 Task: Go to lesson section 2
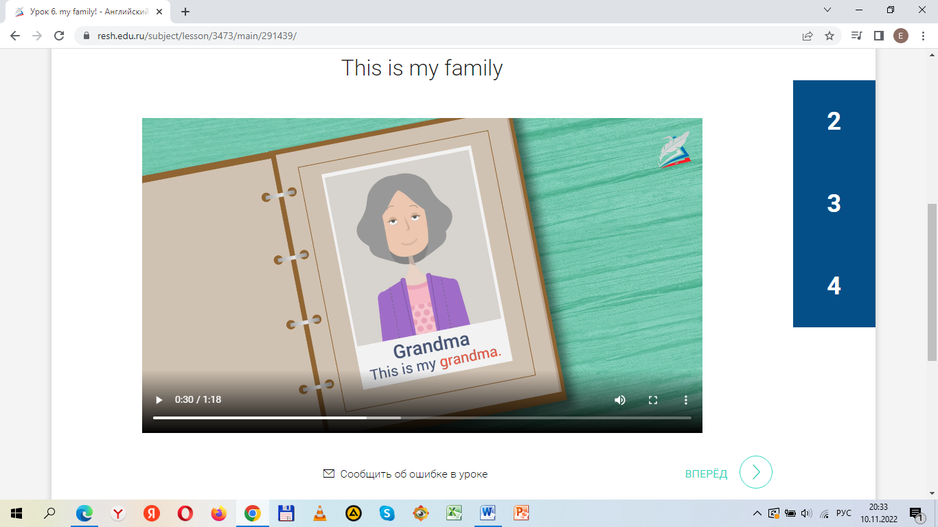tap(834, 121)
